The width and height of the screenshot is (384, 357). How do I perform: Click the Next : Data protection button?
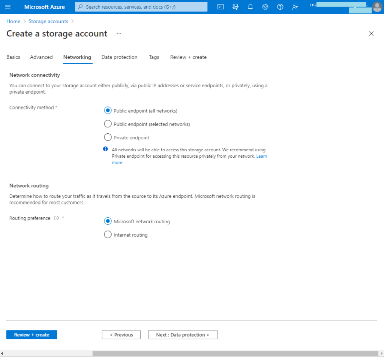pyautogui.click(x=183, y=335)
